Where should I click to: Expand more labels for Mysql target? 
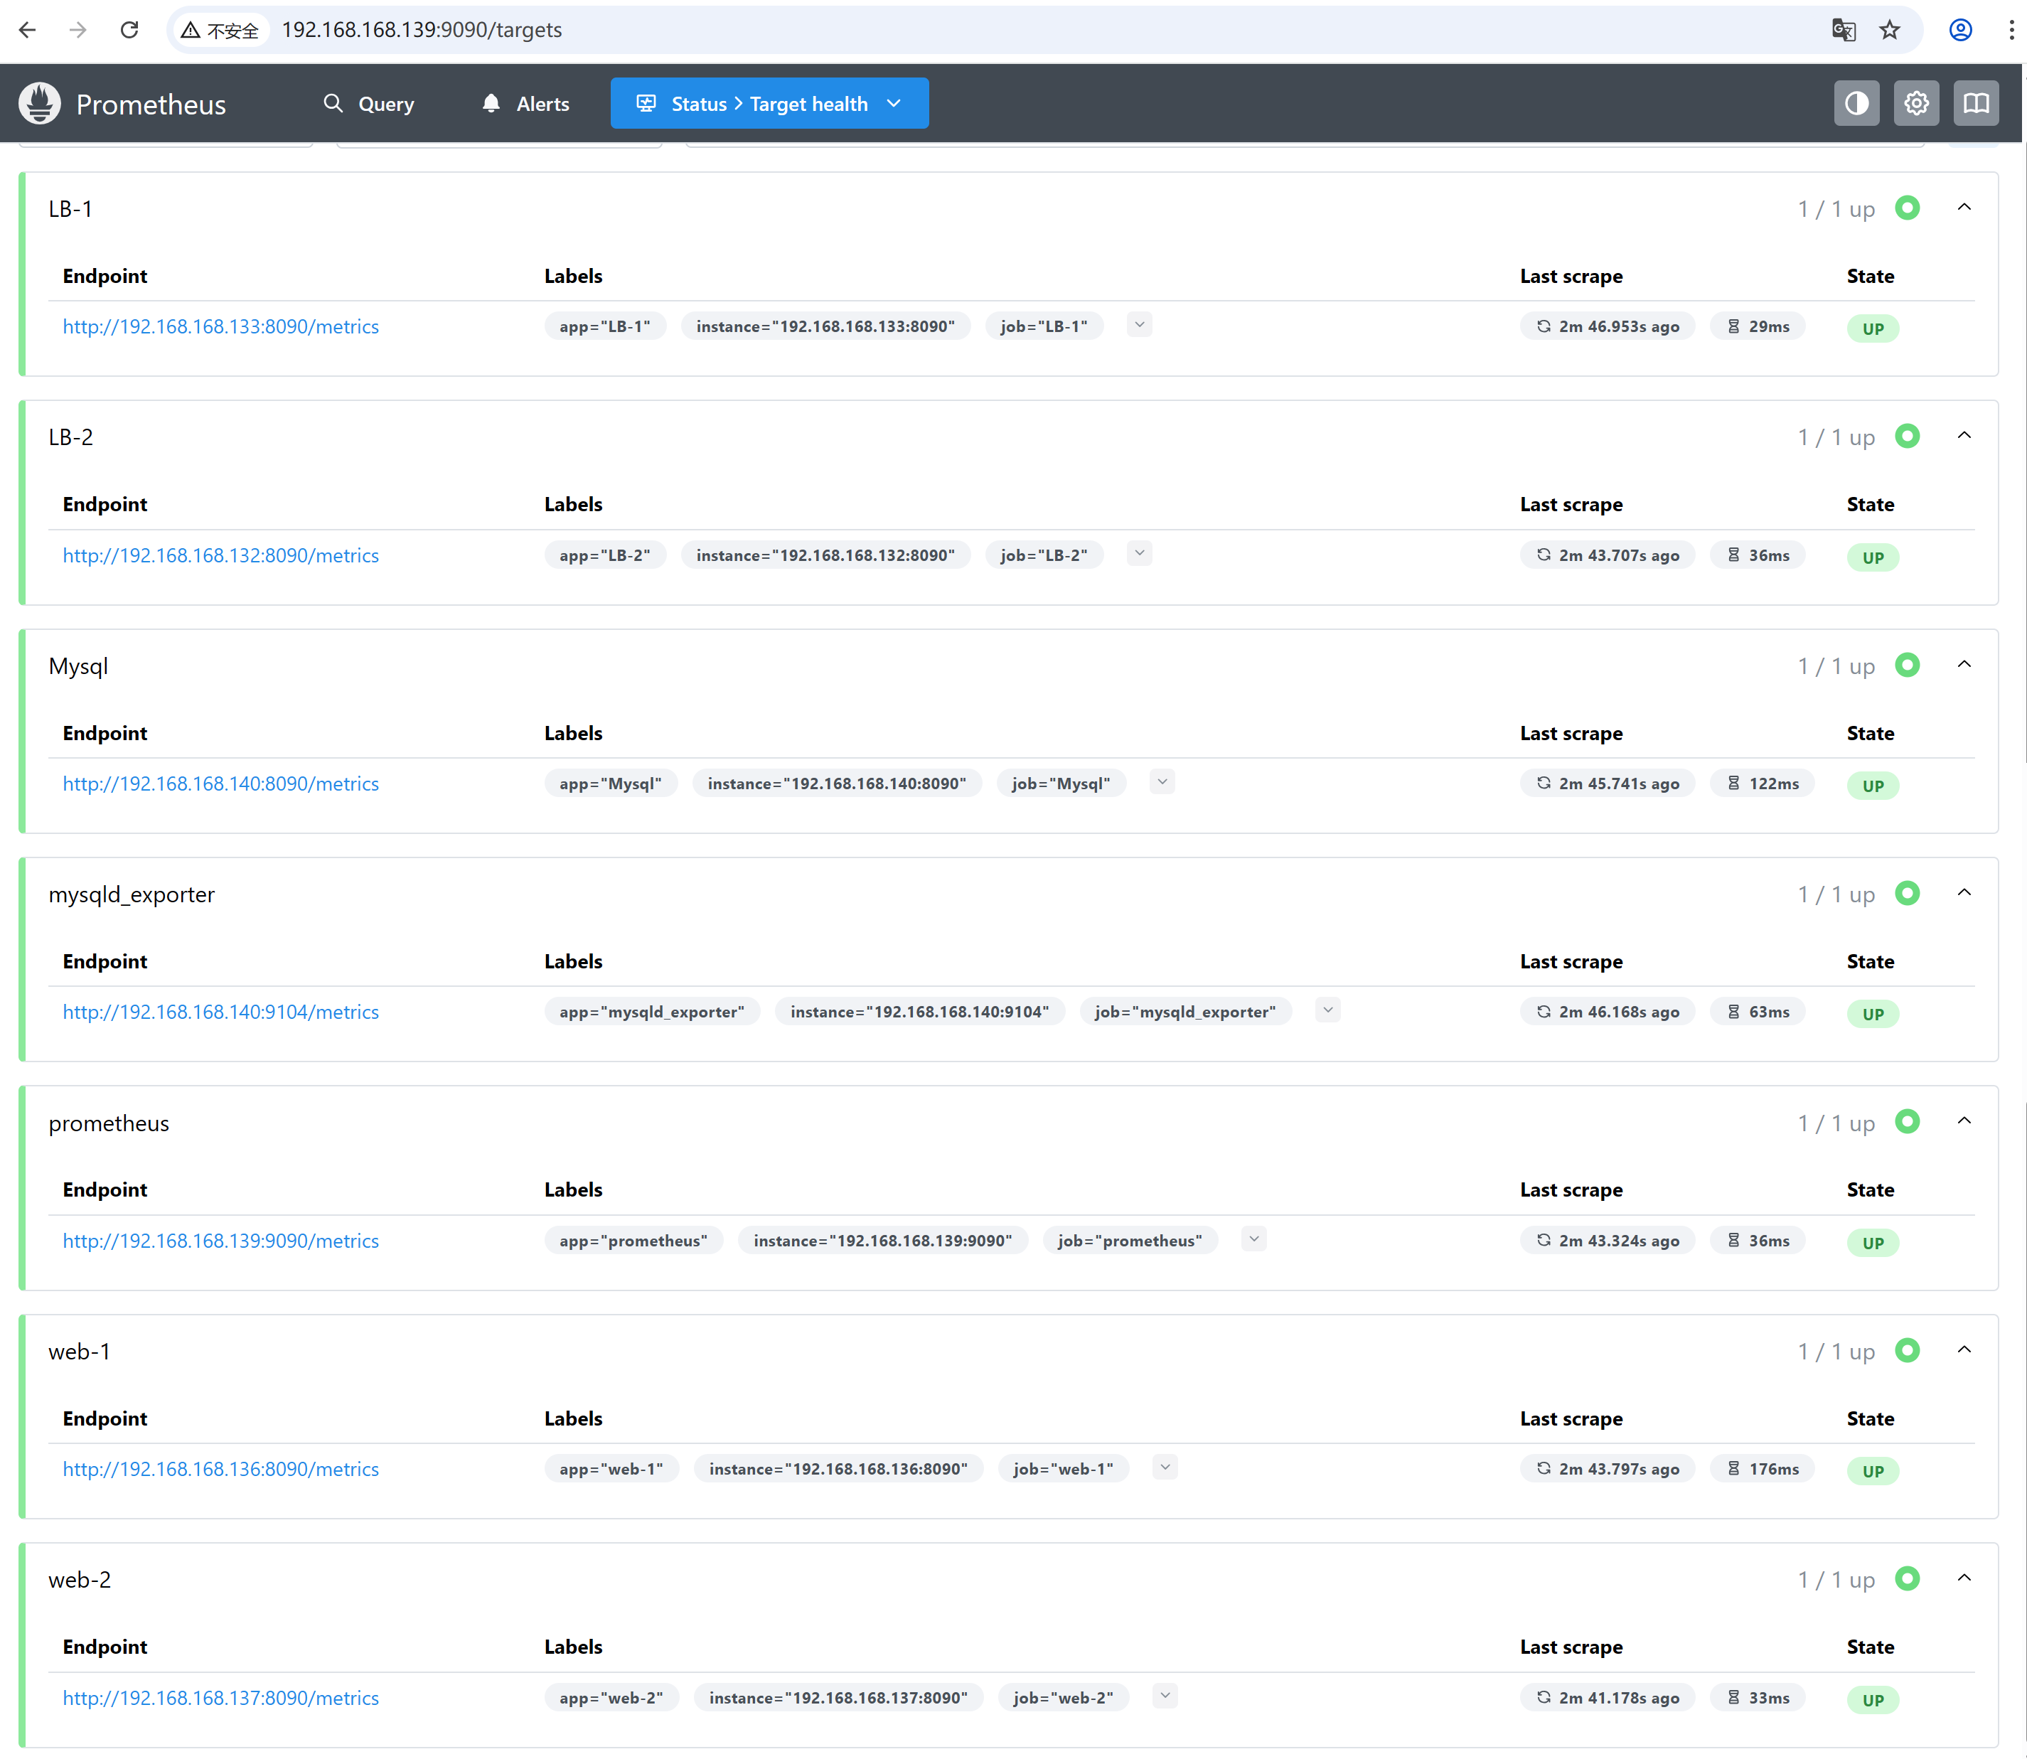(1162, 782)
